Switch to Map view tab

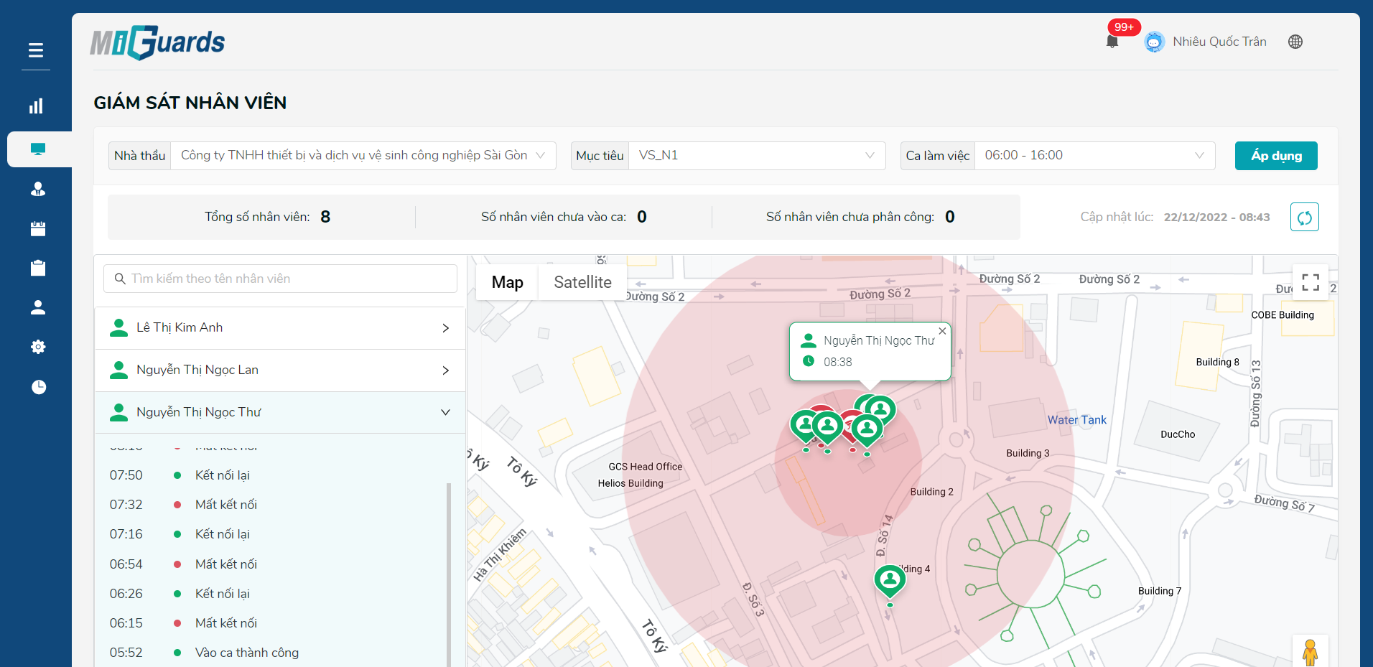[x=507, y=282]
